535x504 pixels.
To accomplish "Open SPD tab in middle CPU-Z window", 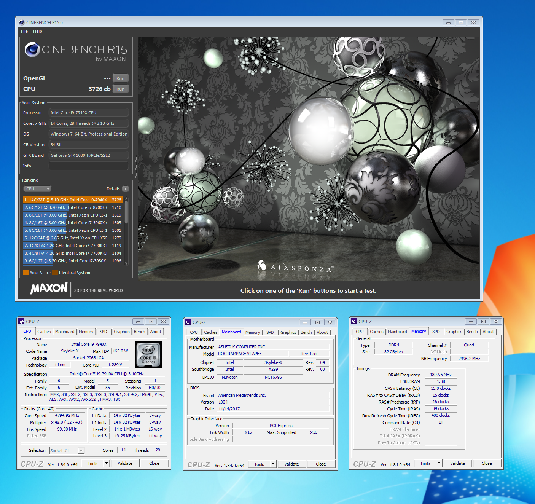I will (x=270, y=332).
